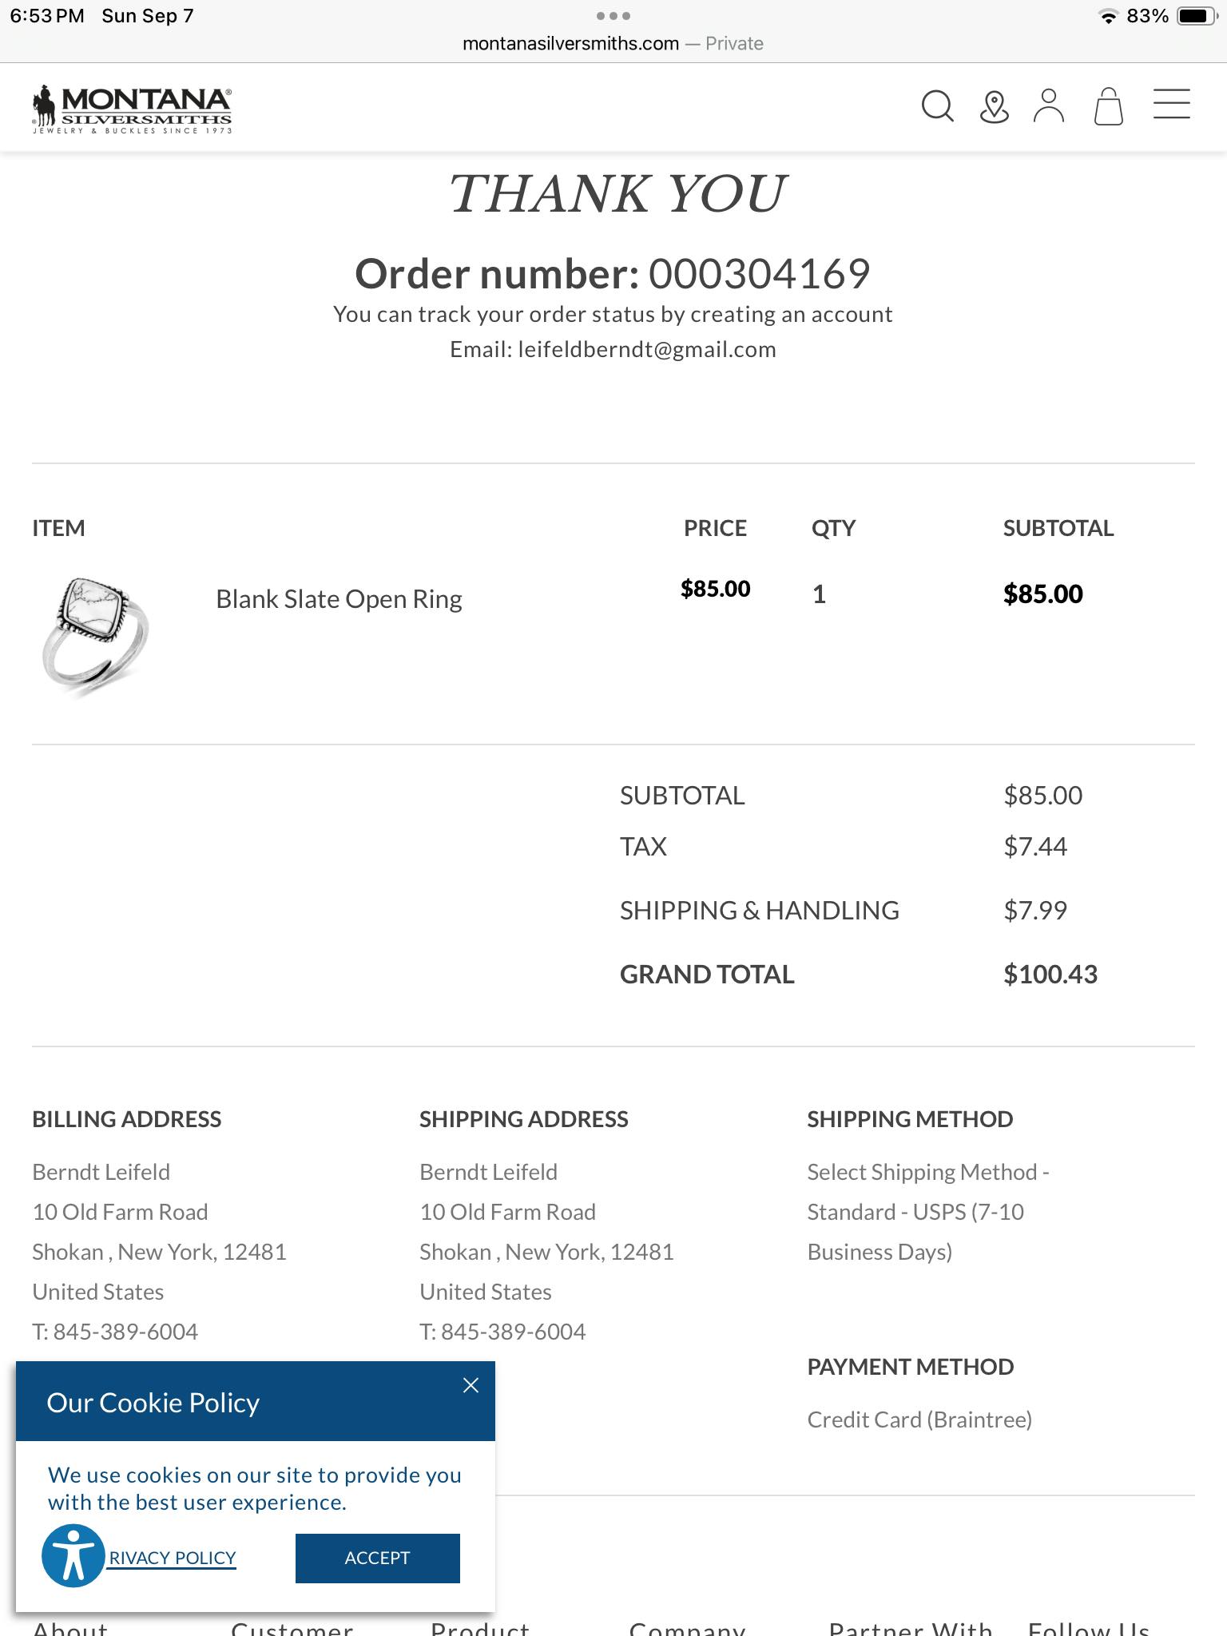
Task: Close the cookie policy popup
Action: coord(471,1385)
